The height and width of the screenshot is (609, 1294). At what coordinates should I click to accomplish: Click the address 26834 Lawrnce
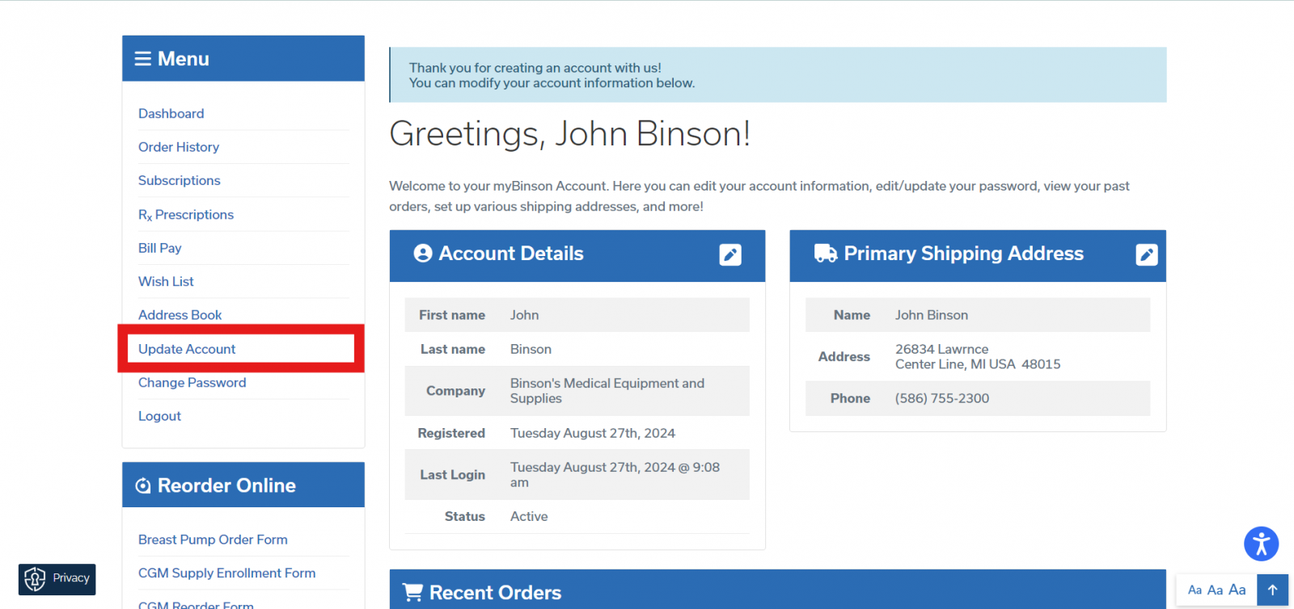tap(941, 349)
